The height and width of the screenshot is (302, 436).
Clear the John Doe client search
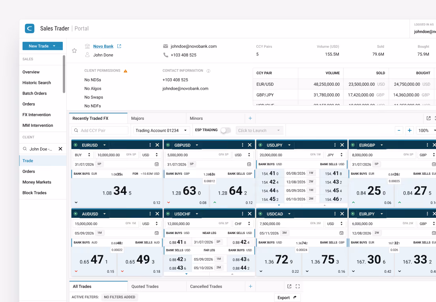[x=60, y=149]
